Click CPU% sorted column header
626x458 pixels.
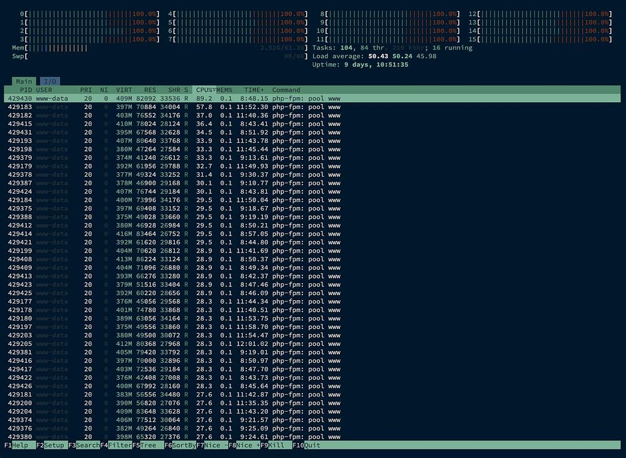[204, 90]
